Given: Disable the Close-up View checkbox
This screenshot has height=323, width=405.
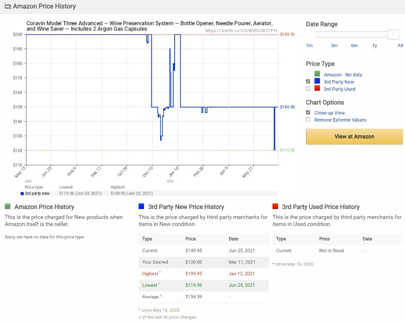Looking at the screenshot, I should [x=308, y=112].
